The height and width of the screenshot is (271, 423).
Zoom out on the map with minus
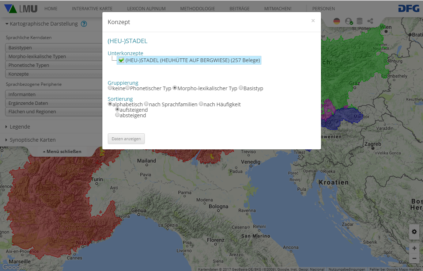(x=414, y=259)
